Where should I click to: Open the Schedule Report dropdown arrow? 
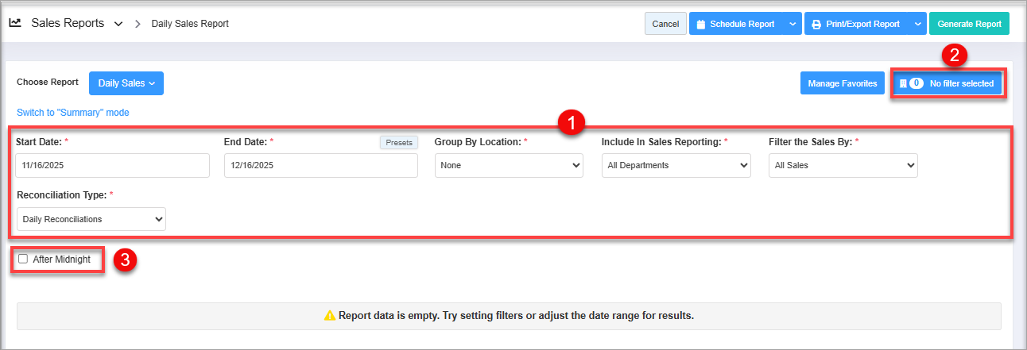click(793, 24)
